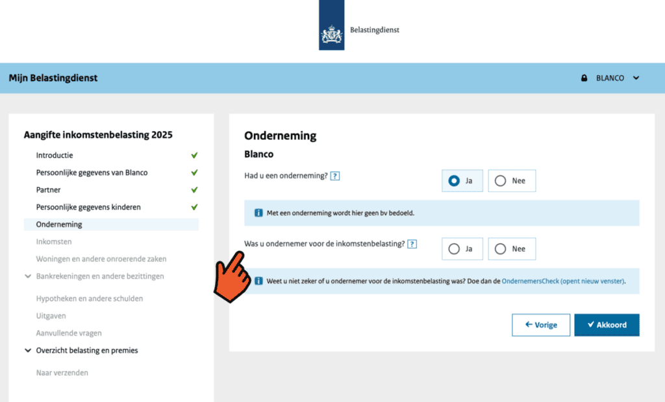Open help icon beside 'Had u een onderneming?'
The height and width of the screenshot is (402, 665).
tap(335, 176)
